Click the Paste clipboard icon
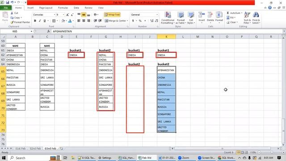 (5, 15)
